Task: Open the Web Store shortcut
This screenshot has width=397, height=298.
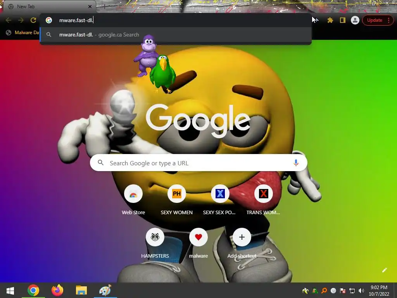Action: point(133,200)
